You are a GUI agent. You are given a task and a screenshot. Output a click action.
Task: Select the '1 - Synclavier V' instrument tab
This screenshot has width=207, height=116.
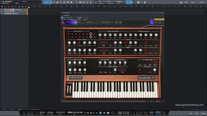[x=66, y=15]
